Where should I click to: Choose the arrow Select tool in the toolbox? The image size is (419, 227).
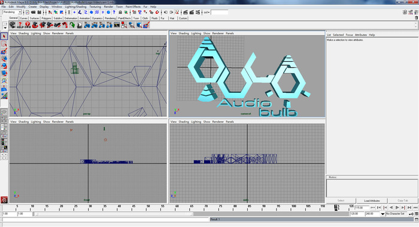coord(4,36)
